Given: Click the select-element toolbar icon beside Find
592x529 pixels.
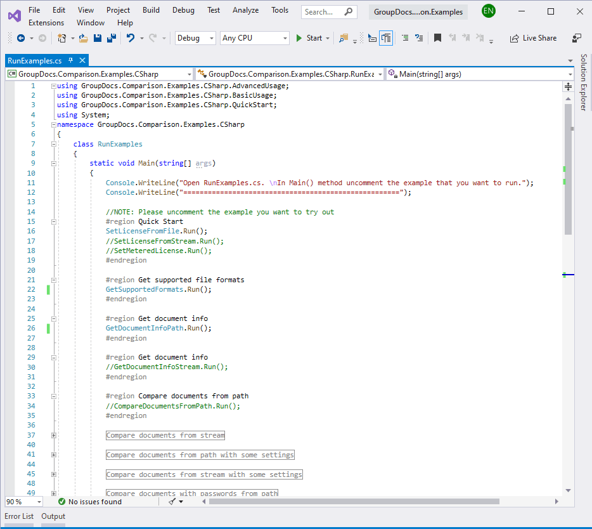Looking at the screenshot, I should tap(372, 38).
